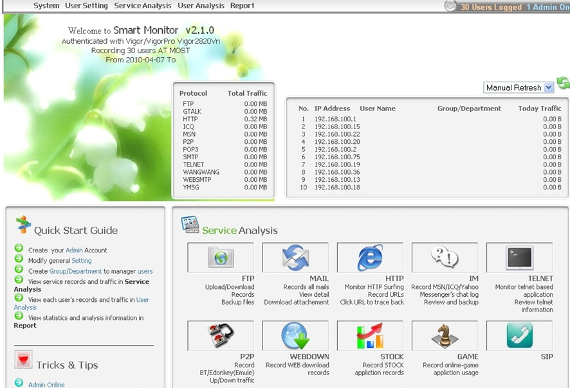
Task: Open the GAME chess knight icon
Action: point(445,335)
